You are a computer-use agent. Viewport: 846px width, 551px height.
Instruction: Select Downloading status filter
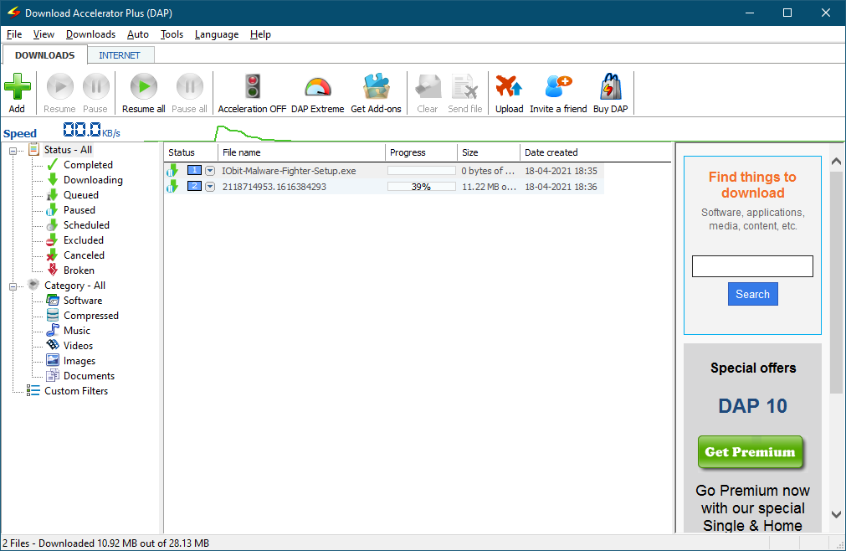click(93, 180)
